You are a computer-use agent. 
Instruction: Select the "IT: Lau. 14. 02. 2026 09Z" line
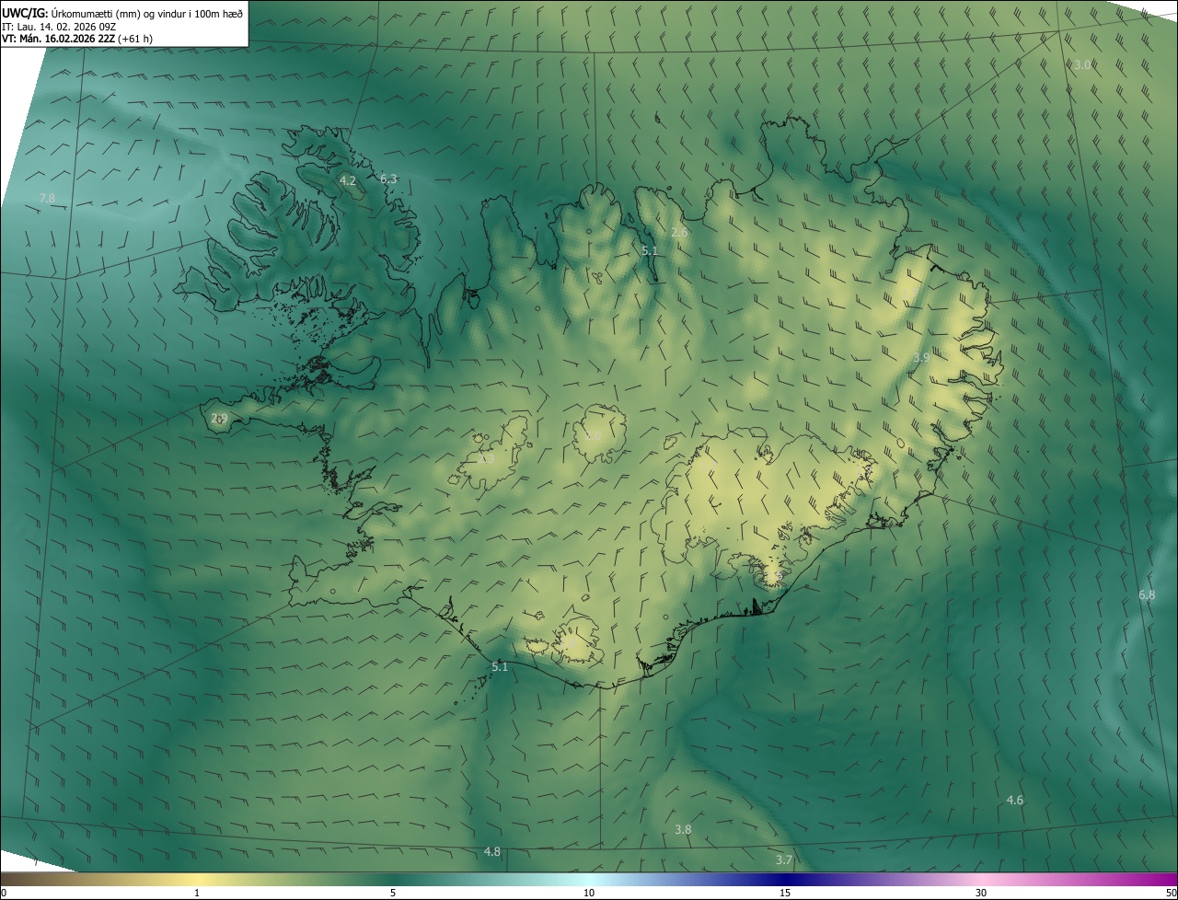click(59, 26)
